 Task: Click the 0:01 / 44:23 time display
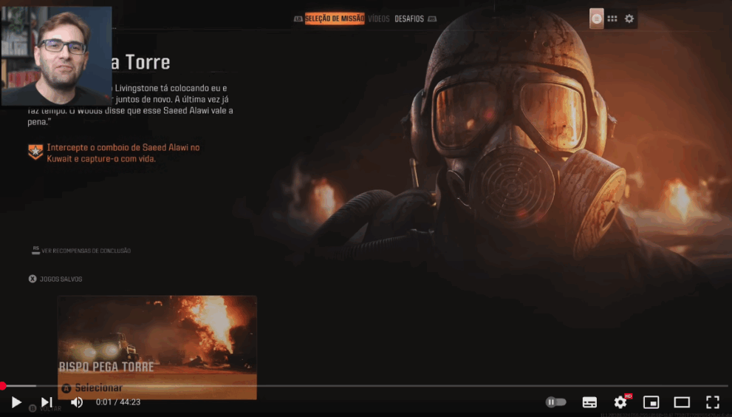pyautogui.click(x=118, y=402)
